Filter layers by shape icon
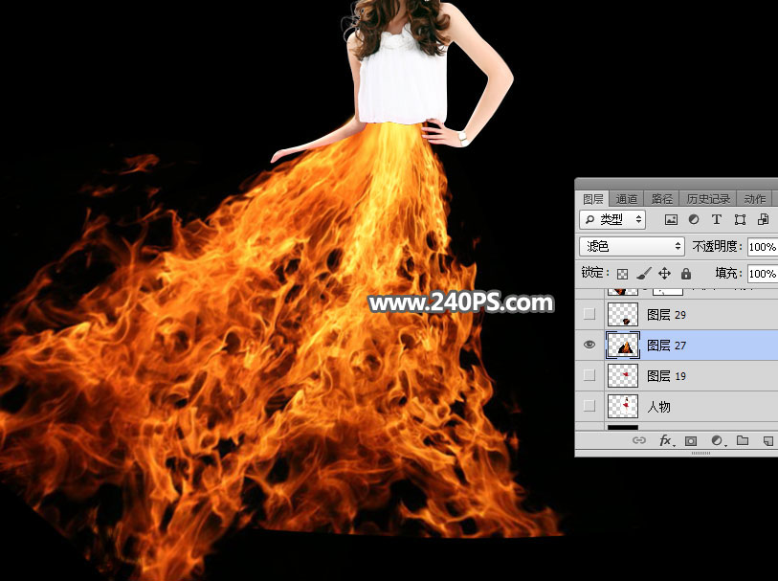 pos(740,219)
